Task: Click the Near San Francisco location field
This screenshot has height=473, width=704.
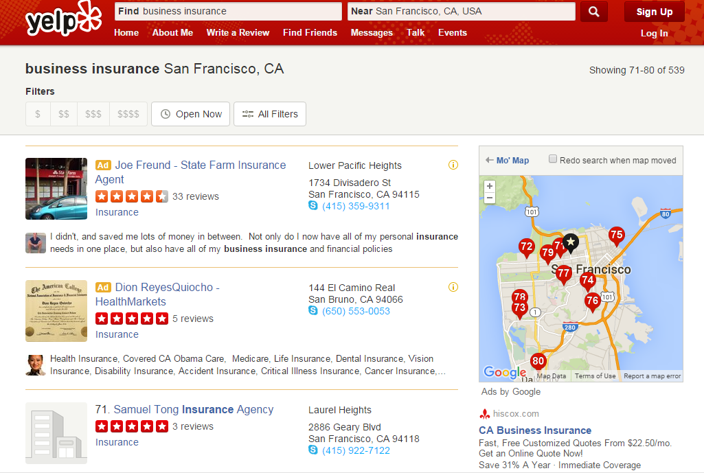Action: tap(461, 11)
